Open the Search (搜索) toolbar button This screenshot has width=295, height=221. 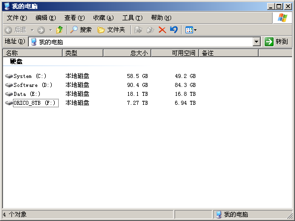click(81, 30)
